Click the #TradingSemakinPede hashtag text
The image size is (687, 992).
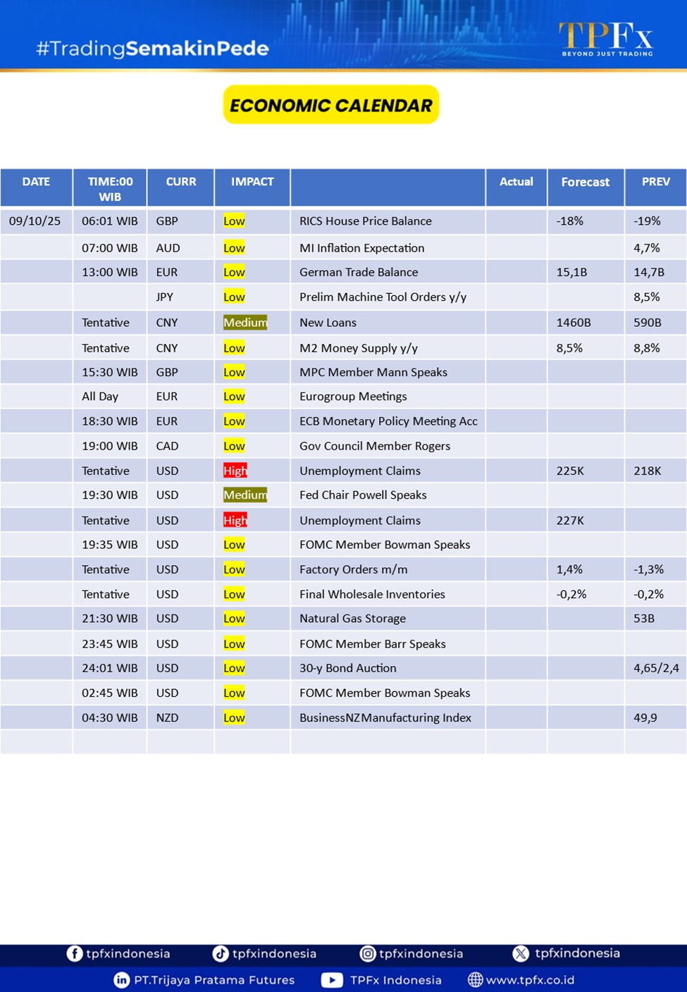[x=152, y=49]
